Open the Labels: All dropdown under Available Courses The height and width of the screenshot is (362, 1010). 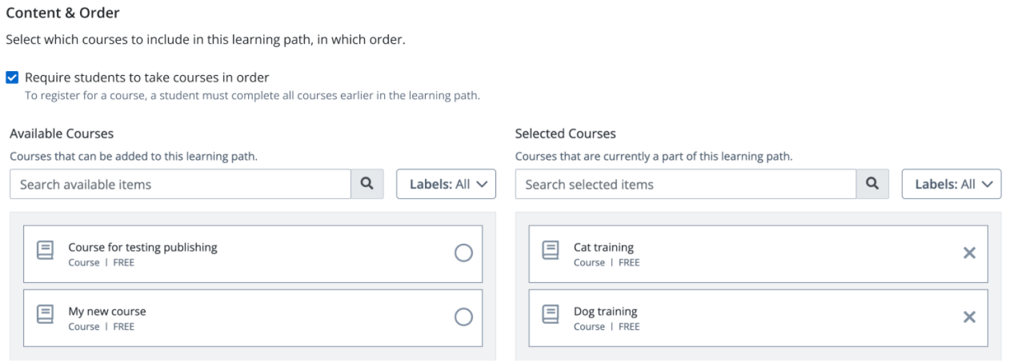coord(446,184)
